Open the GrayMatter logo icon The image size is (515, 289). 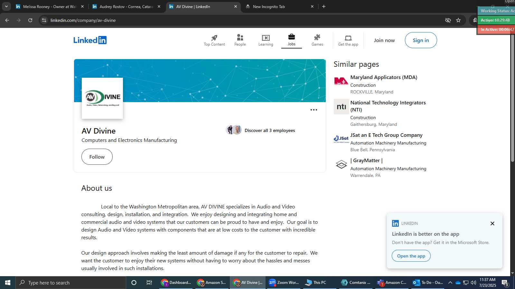[341, 165]
